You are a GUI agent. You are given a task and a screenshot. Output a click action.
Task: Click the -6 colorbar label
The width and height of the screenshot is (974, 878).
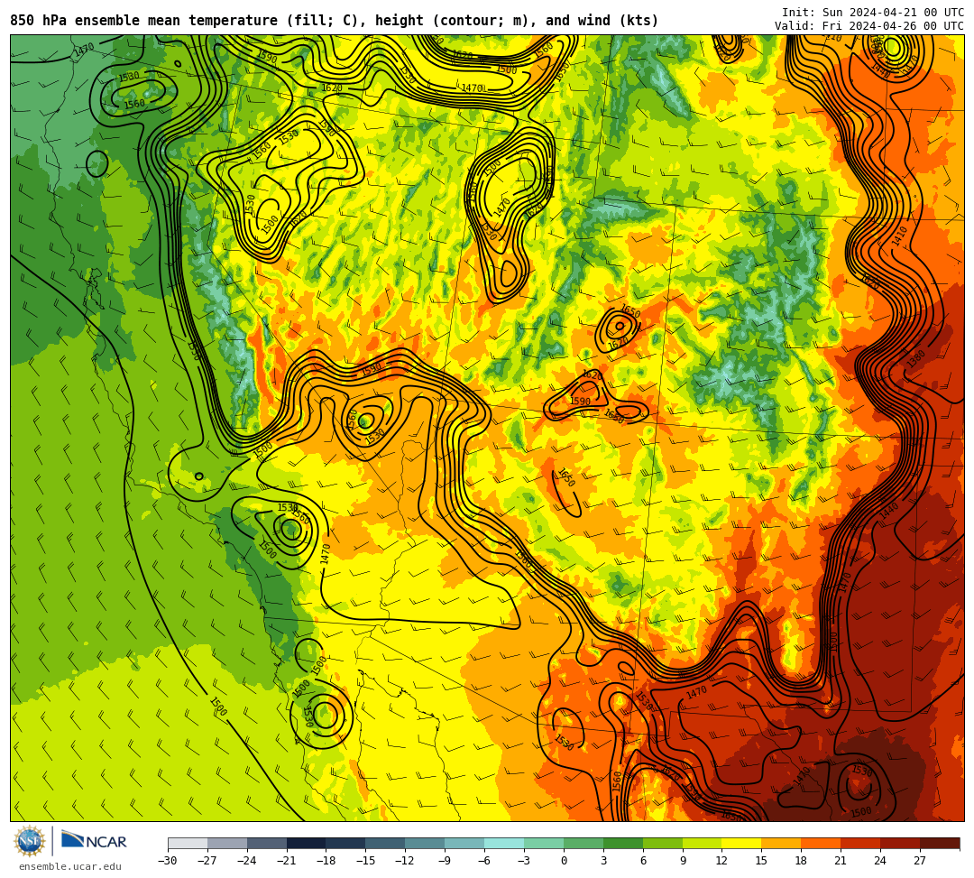(x=484, y=861)
